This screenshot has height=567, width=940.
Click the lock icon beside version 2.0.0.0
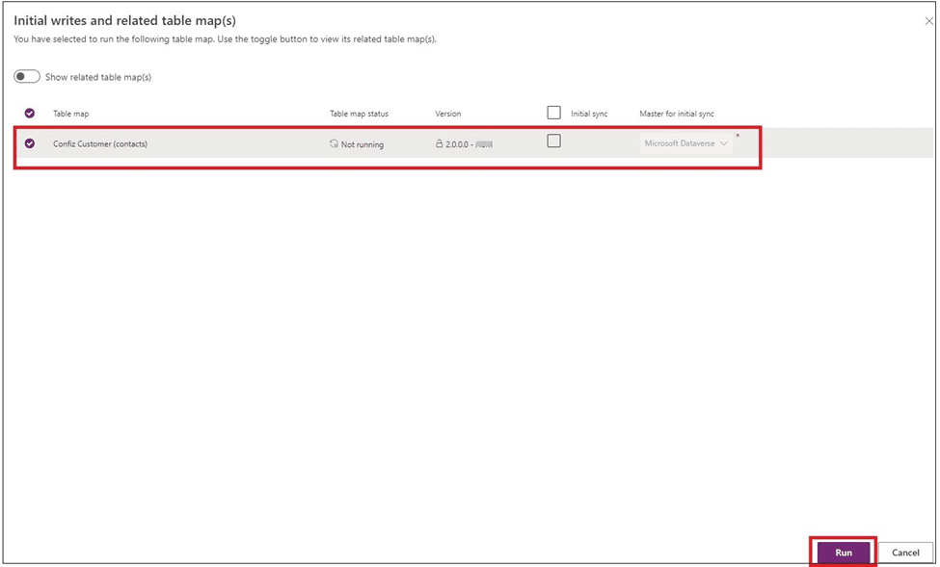[440, 144]
